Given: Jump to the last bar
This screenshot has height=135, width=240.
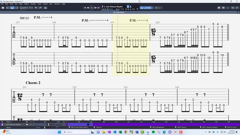Looking at the screenshot, I should pyautogui.click(x=99, y=7).
